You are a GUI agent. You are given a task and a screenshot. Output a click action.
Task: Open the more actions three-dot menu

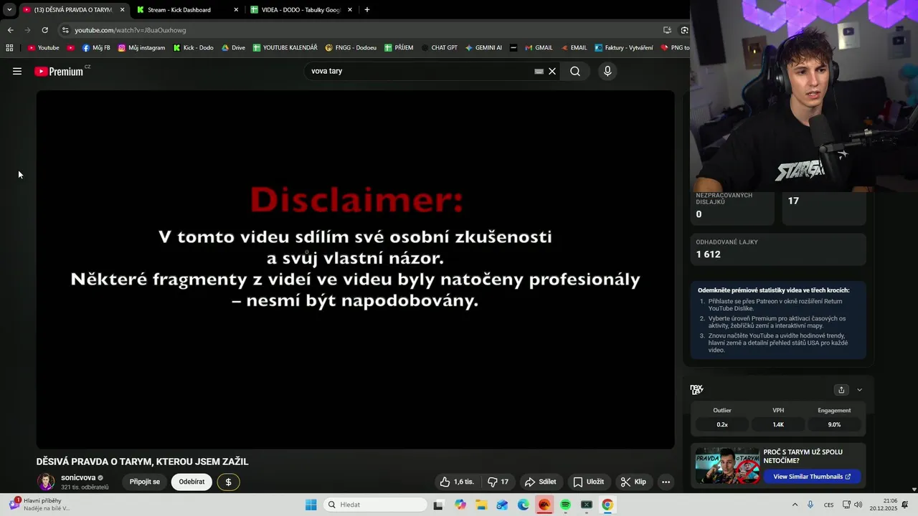pyautogui.click(x=666, y=482)
